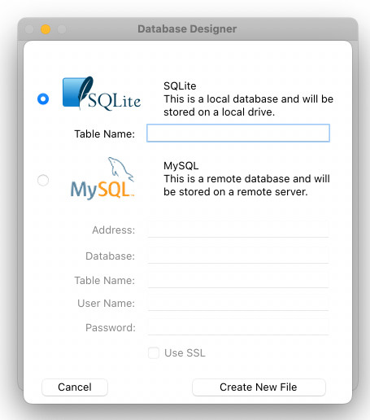Click the SQLite feather logo

point(102,94)
